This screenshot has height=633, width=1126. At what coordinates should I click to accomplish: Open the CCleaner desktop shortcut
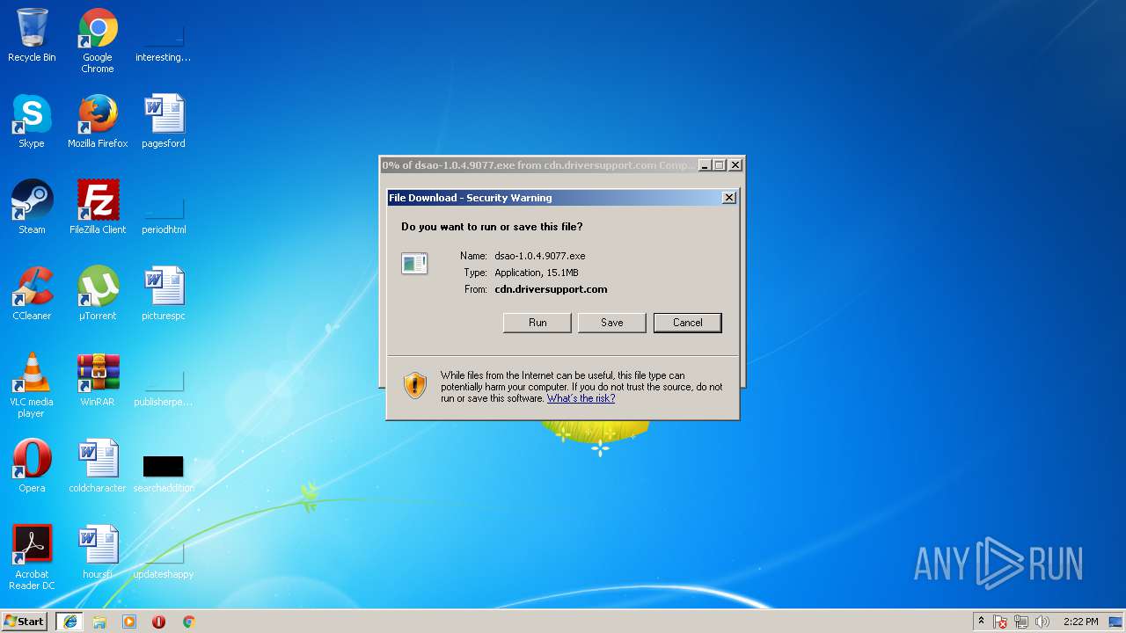[x=32, y=294]
